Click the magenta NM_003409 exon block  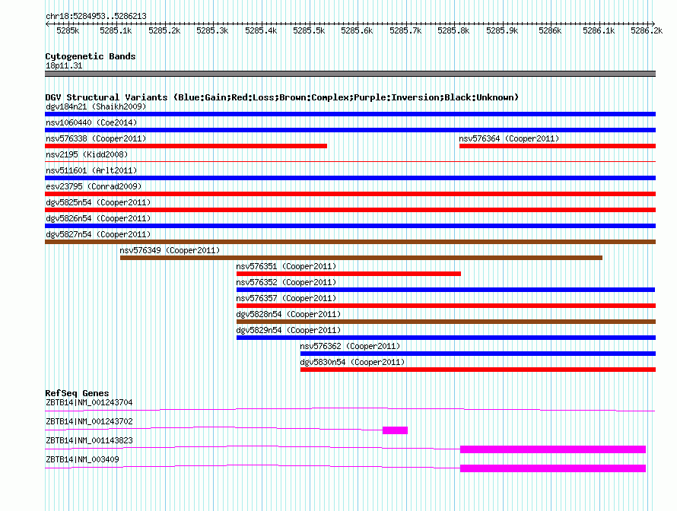[553, 468]
